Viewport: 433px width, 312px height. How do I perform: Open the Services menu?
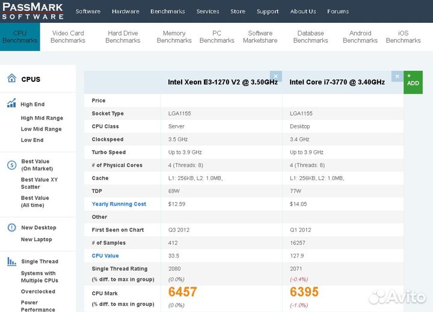(207, 11)
